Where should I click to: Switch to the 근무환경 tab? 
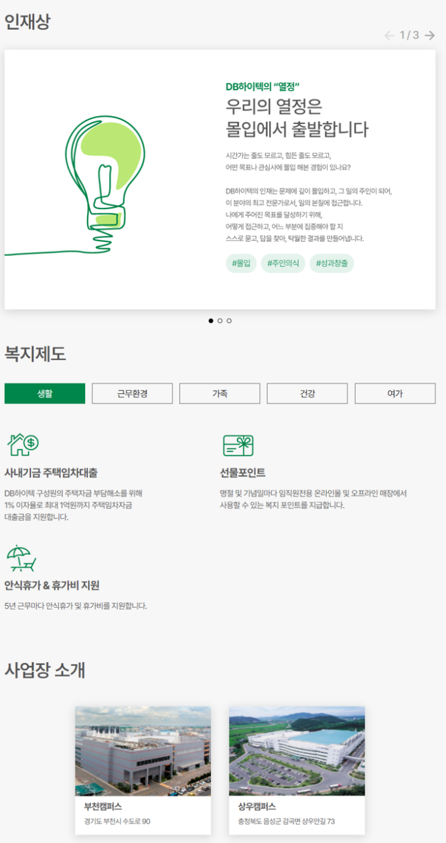click(132, 393)
